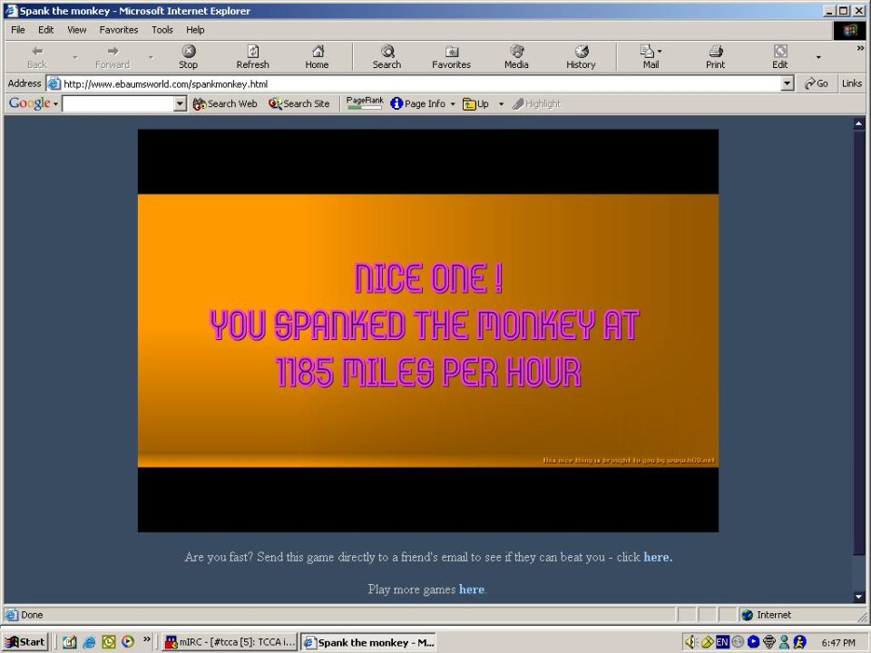Open the Forward button history dropdown

(x=151, y=57)
